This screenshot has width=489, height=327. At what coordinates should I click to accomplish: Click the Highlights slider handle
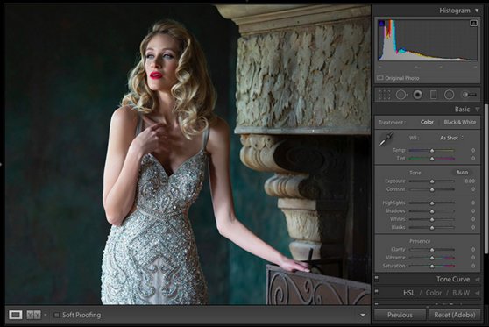click(x=432, y=203)
